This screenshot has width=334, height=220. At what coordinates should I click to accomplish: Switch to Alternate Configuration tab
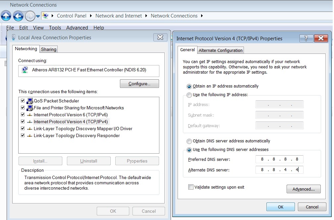pos(220,50)
